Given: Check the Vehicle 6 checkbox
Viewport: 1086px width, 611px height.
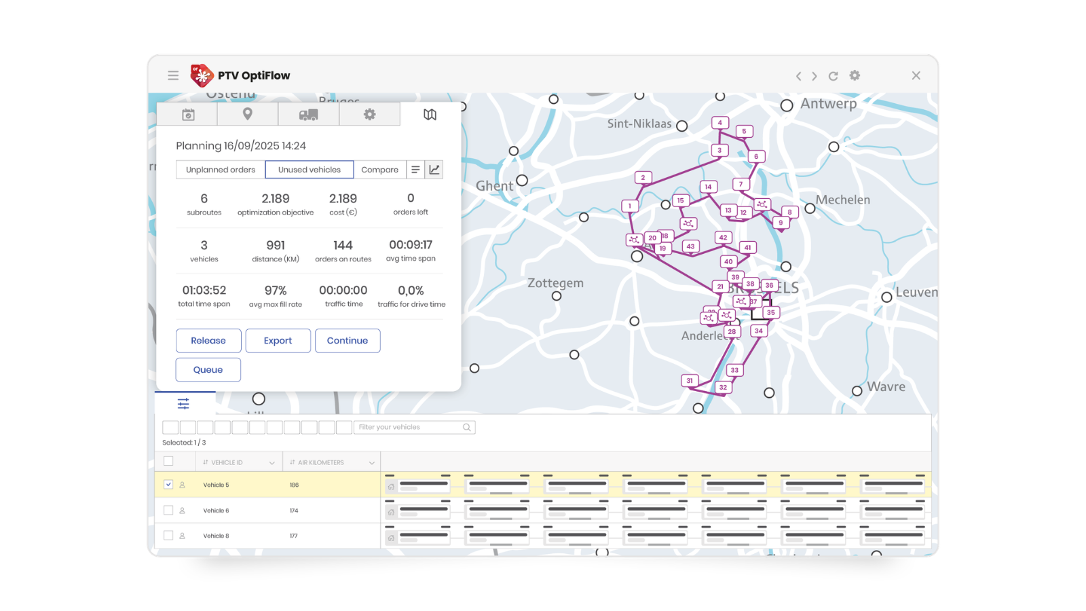Looking at the screenshot, I should pos(168,511).
